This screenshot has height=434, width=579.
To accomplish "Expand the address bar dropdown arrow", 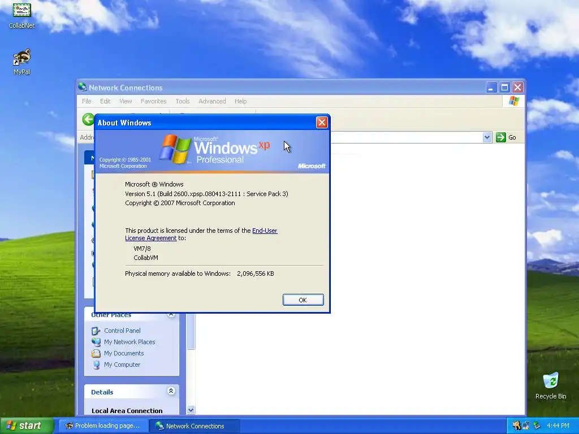I will 487,137.
